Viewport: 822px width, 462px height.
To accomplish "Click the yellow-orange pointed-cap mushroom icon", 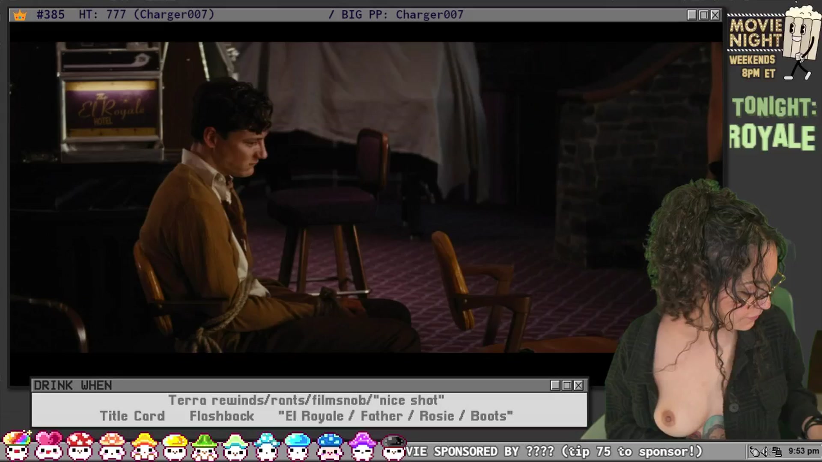I will click(x=144, y=446).
